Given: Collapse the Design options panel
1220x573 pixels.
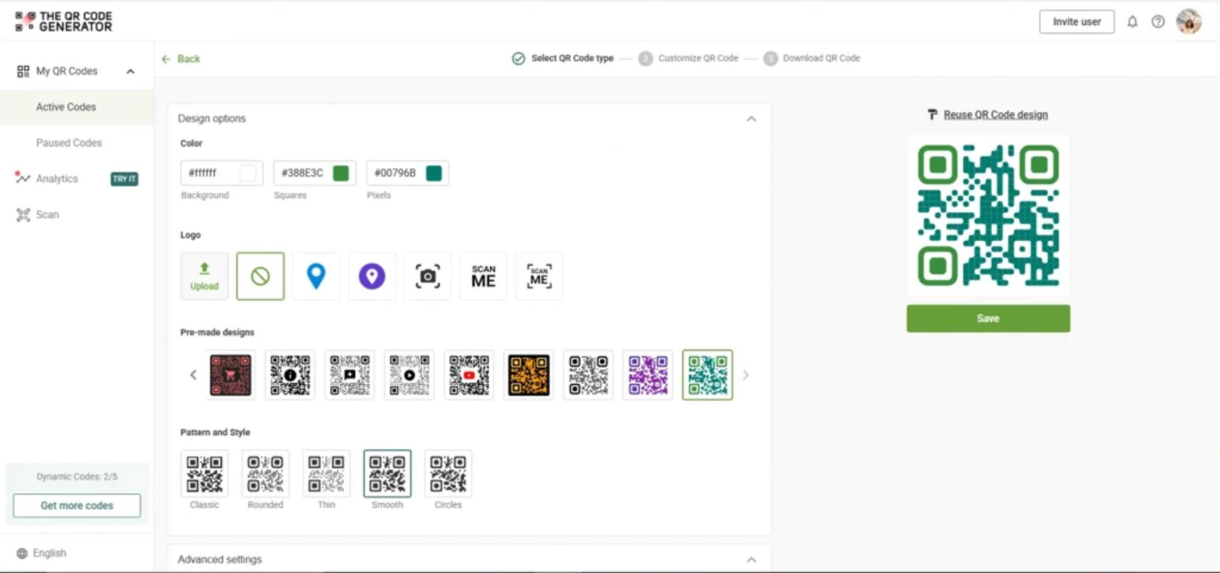Looking at the screenshot, I should pyautogui.click(x=751, y=119).
